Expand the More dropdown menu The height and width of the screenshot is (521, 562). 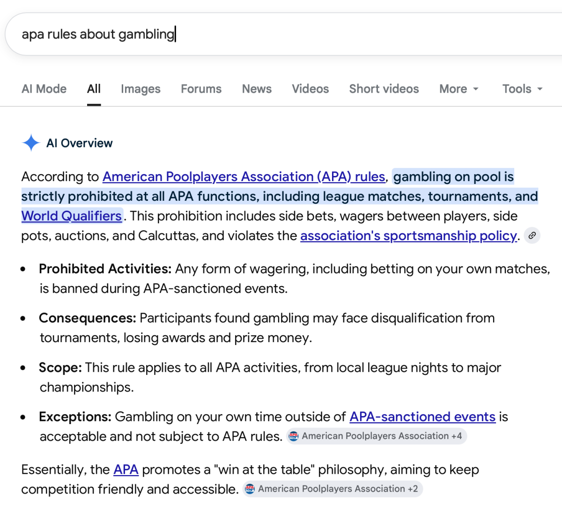click(x=458, y=89)
